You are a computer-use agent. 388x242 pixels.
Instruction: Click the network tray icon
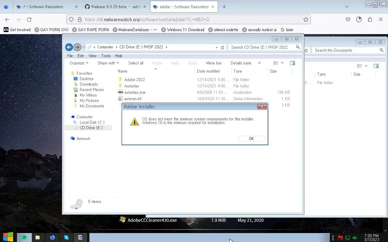pos(348,238)
